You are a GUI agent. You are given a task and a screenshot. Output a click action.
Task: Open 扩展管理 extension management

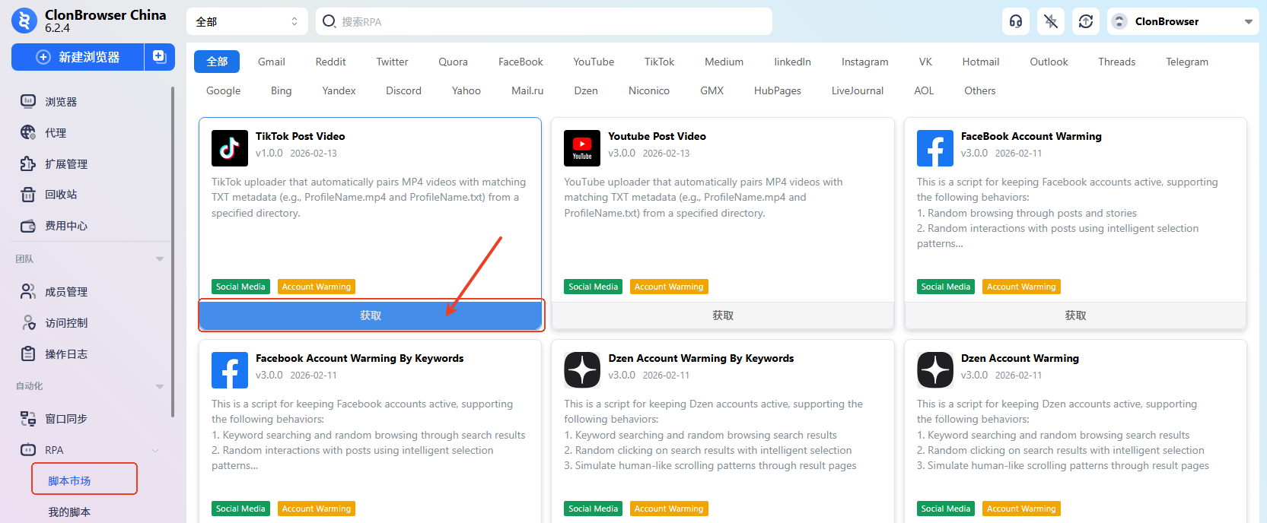point(65,164)
